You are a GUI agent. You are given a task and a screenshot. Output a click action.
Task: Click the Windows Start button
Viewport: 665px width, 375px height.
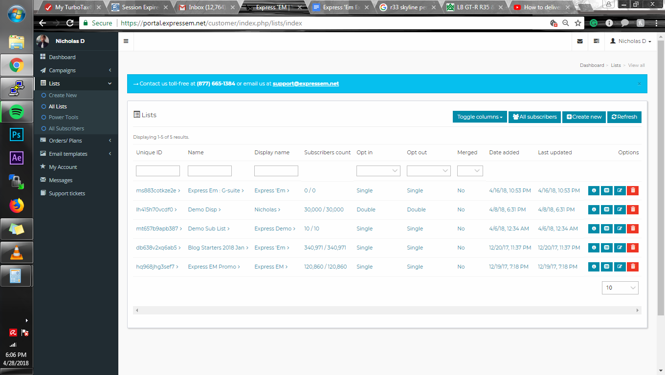click(x=17, y=15)
